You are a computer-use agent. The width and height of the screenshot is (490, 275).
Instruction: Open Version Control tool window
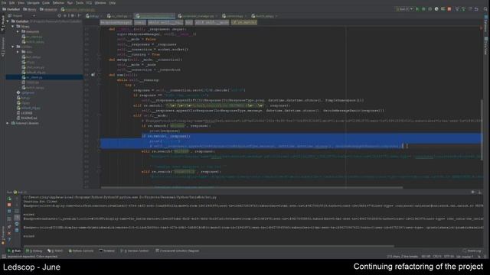[x=135, y=251]
